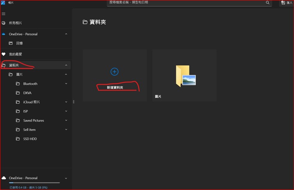Click the 圖片 label under the folder card
Screen dimensions: 294x190
tap(158, 96)
